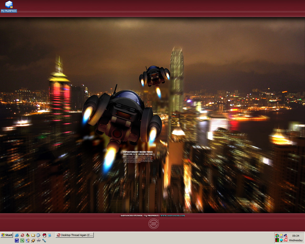Switch to Desktop Thread Again taskbar window
305x244 pixels.
pos(75,235)
